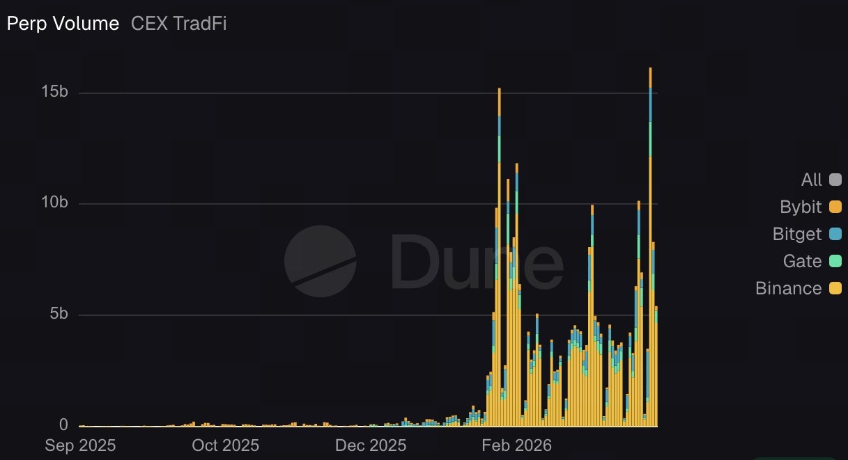Click the 10b y-axis label
Image resolution: width=848 pixels, height=460 pixels.
tap(54, 203)
